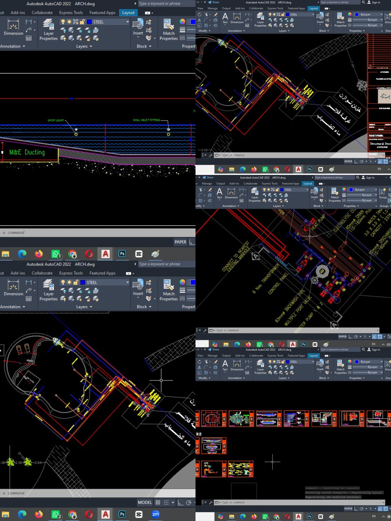
Task: Open Manage tab in HEAT PUMP detail window
Action: coord(207,184)
